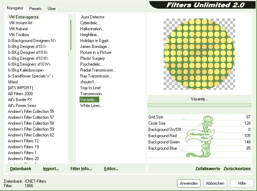Viewport: 257px width, 191px height.
Task: Choose Picture in a Picture filter
Action: [x=96, y=52]
